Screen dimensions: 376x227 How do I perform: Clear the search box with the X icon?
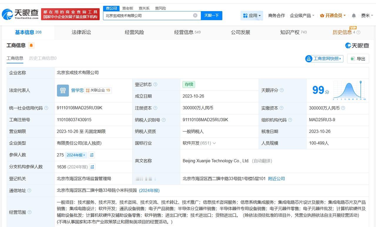(x=195, y=15)
